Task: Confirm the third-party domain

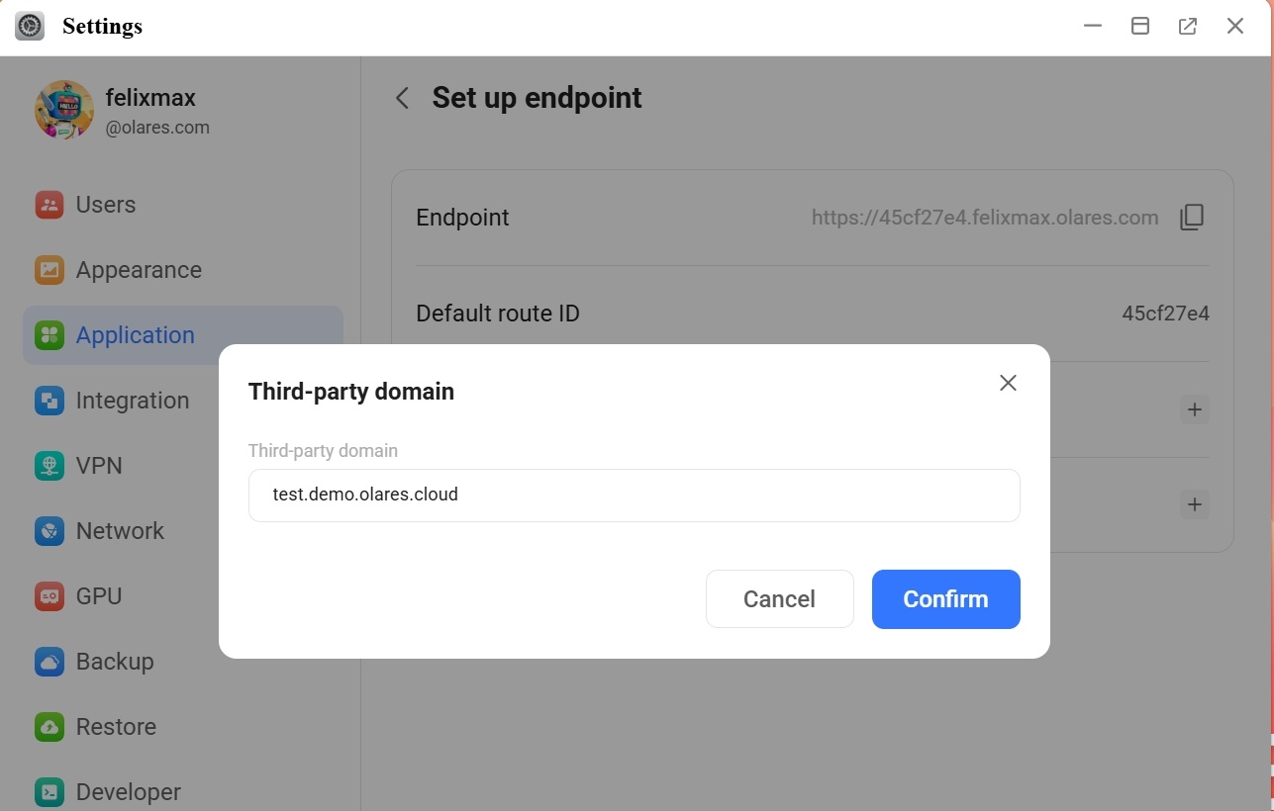Action: tap(944, 598)
